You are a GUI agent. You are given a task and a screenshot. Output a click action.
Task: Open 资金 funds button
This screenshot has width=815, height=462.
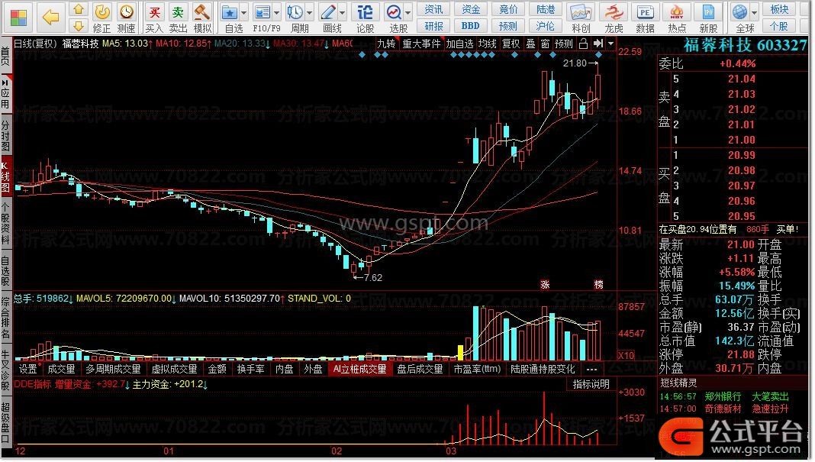tap(471, 10)
